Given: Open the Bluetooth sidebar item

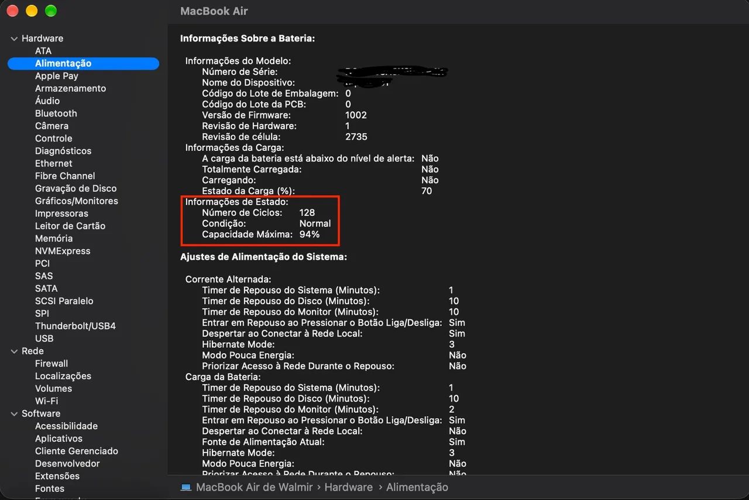Looking at the screenshot, I should tap(56, 113).
